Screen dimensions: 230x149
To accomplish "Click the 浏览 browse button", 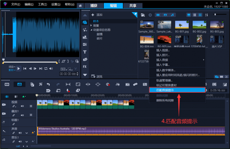I will pos(97,77).
